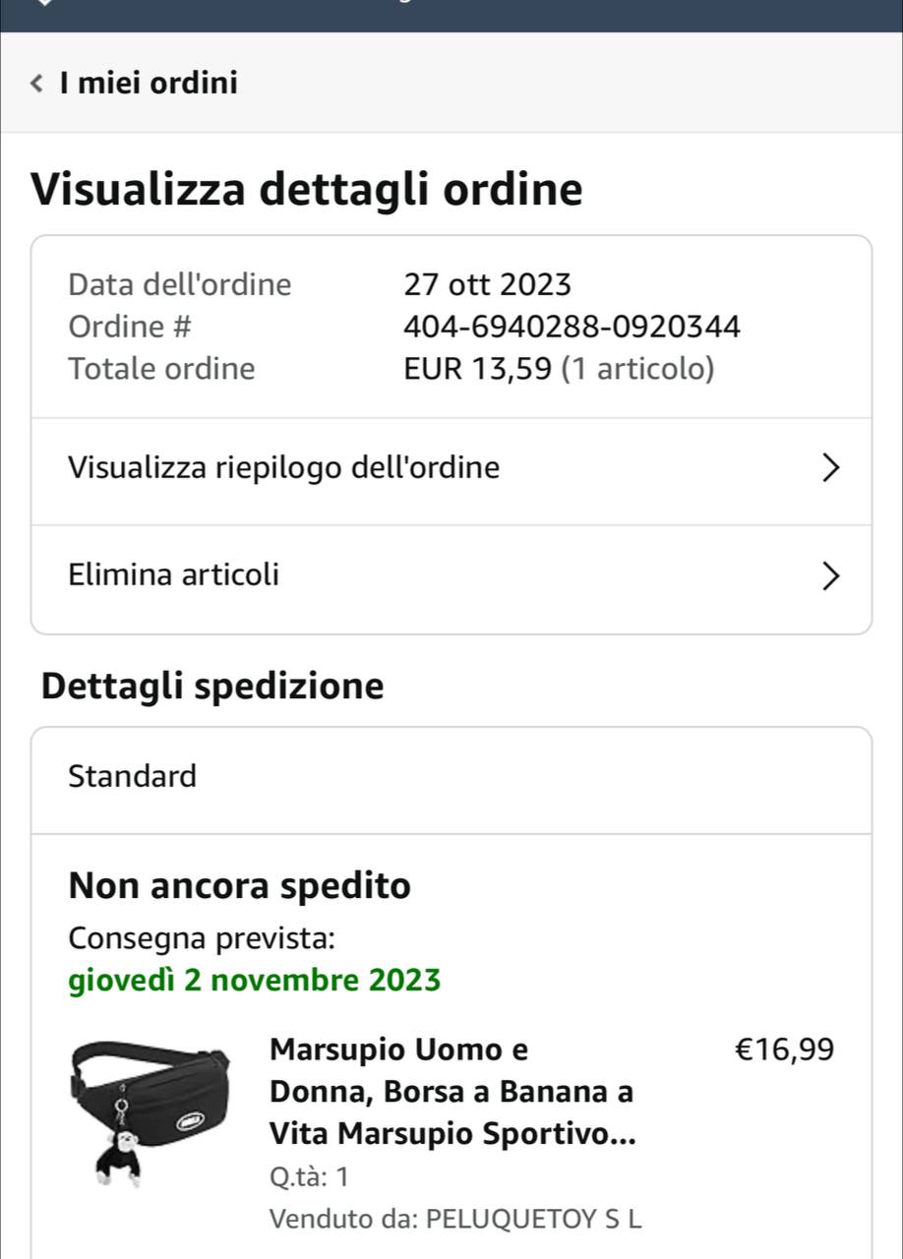Image resolution: width=903 pixels, height=1259 pixels.
Task: Open Visualizza riepilogo dell'ordine row
Action: pos(283,467)
